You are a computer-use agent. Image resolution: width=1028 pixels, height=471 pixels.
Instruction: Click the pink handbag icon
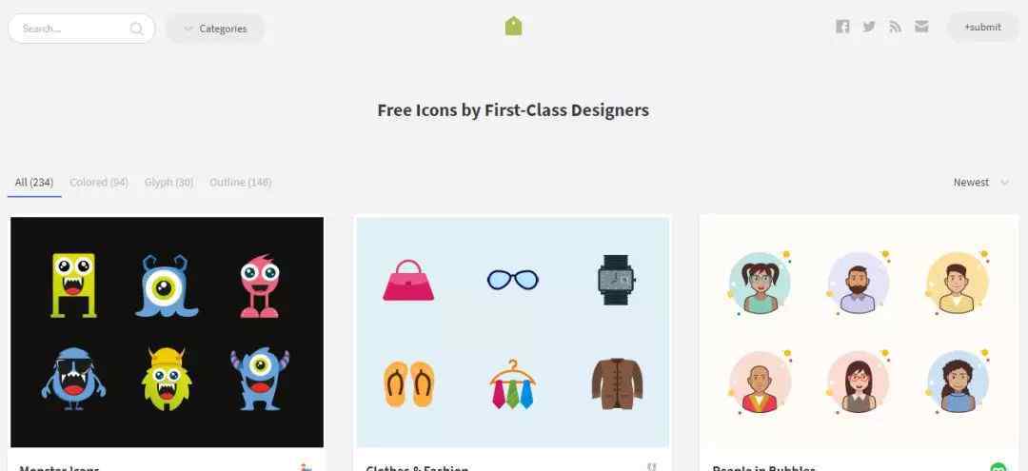pos(407,281)
